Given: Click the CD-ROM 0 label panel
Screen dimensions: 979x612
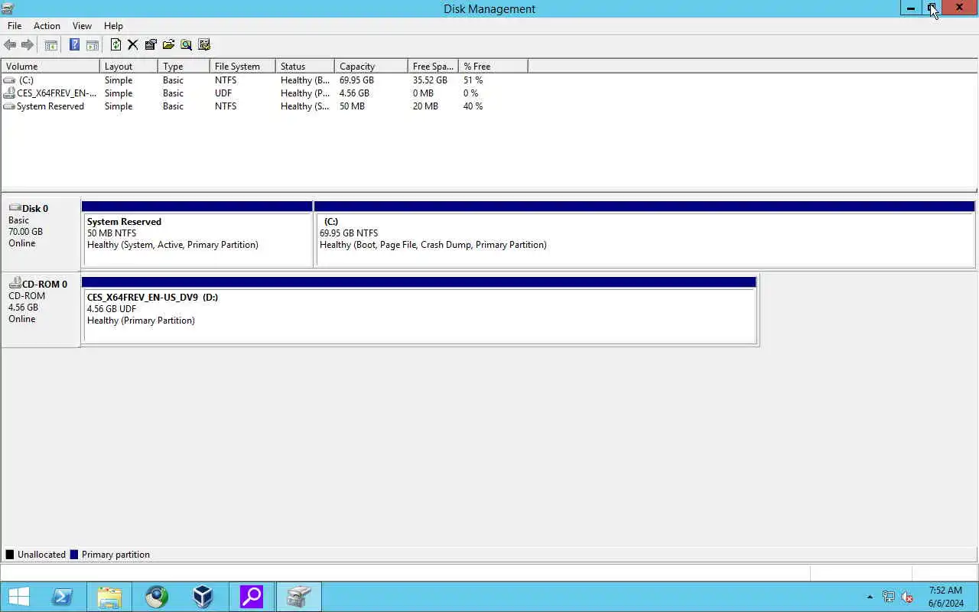Looking at the screenshot, I should (41, 310).
